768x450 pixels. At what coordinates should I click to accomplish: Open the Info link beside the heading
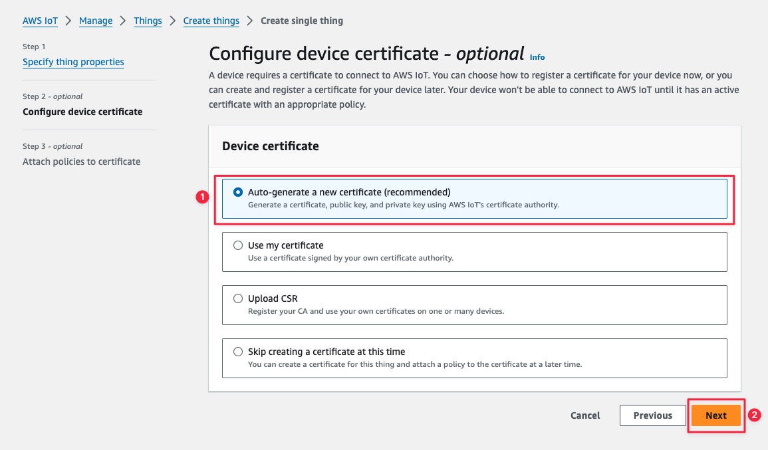pyautogui.click(x=537, y=57)
